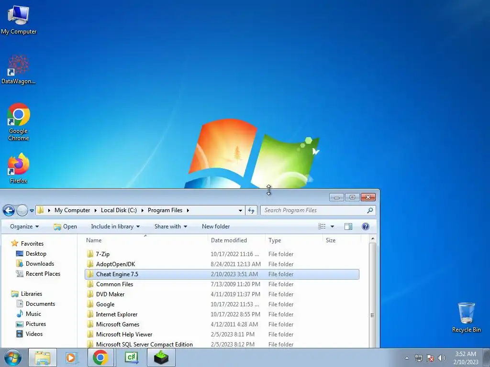The height and width of the screenshot is (367, 490).
Task: Open the Music library
Action: click(29, 313)
